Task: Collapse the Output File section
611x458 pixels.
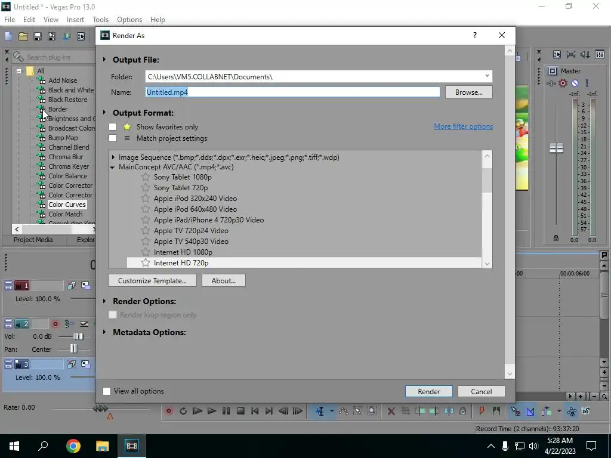Action: coord(104,60)
